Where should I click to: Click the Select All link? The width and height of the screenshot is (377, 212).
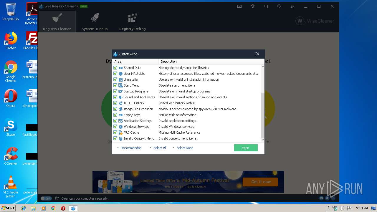coord(160,148)
